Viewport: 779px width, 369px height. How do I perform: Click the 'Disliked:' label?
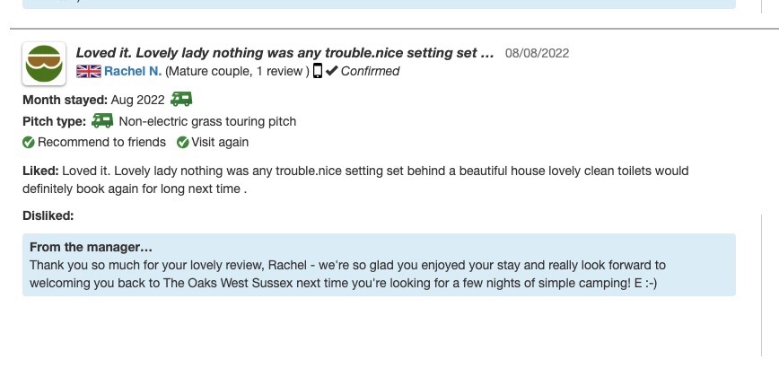pos(48,215)
